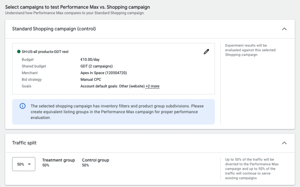The height and width of the screenshot is (187, 300).
Task: Click the green status dot beside SH-US-all products-GDT rest
Action: pos(19,51)
